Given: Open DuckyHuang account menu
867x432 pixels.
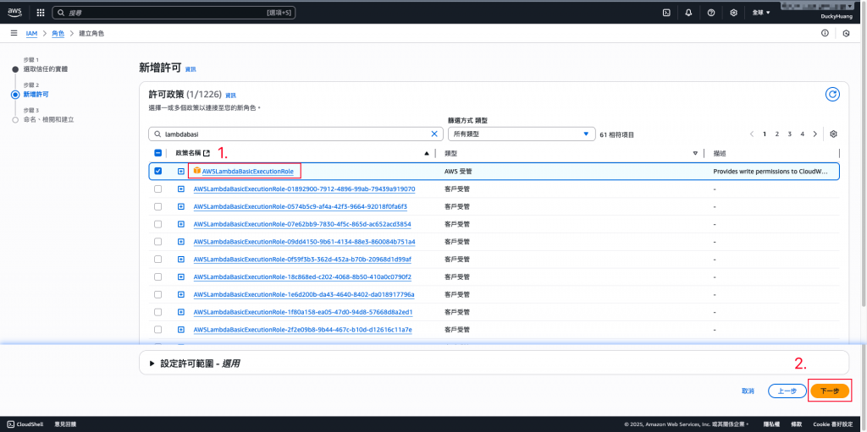Looking at the screenshot, I should tap(837, 17).
